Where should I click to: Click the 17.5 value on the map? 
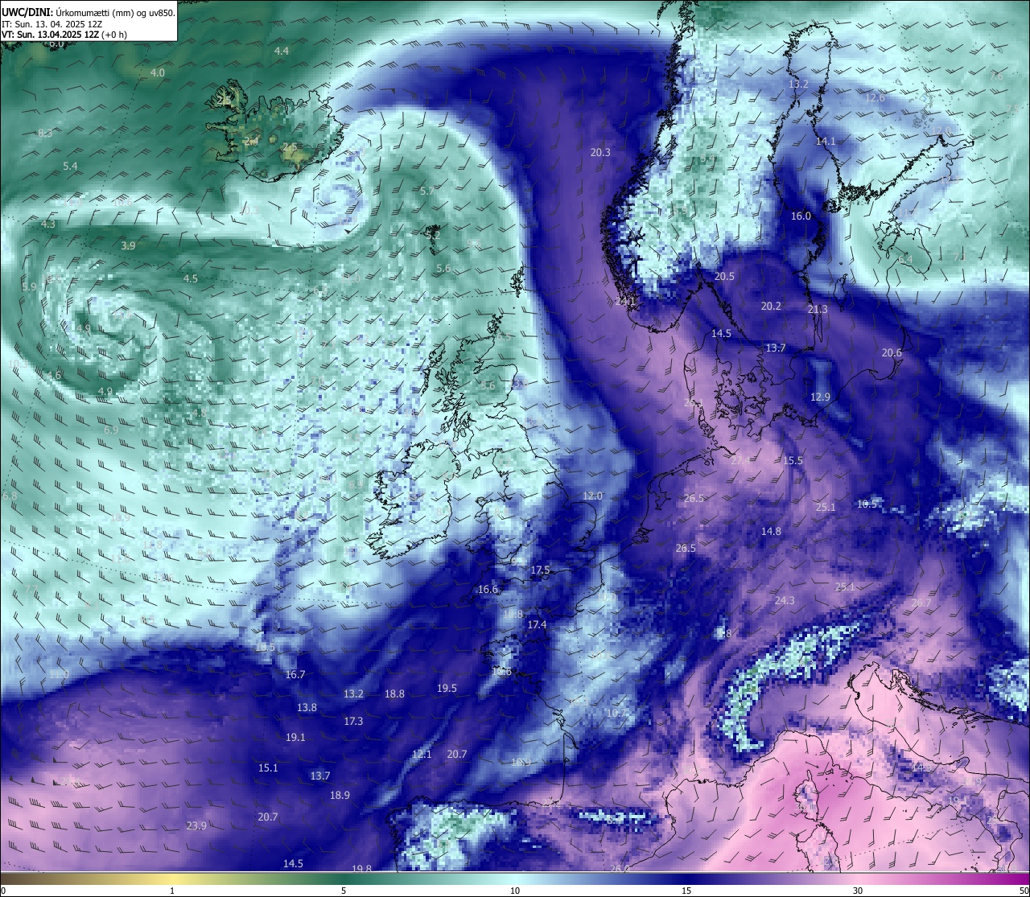click(540, 570)
